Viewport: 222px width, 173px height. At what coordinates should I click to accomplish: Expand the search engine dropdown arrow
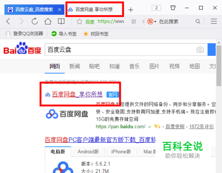(155, 22)
